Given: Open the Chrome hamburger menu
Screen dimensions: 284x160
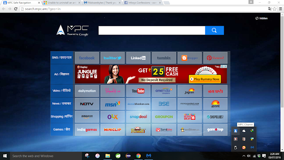Looking at the screenshot, I should point(280,9).
